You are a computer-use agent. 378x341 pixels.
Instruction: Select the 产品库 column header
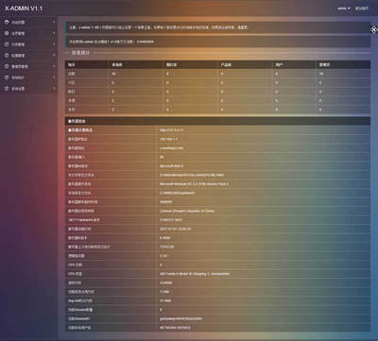click(x=226, y=64)
